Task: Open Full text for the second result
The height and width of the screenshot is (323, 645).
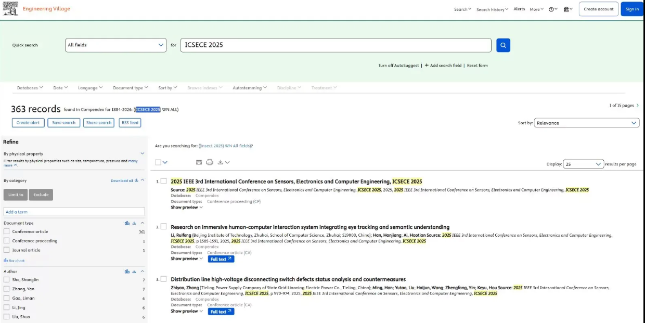Action: tap(221, 259)
